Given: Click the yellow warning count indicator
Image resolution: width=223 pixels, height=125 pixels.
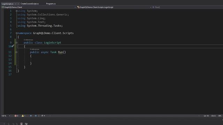Looking at the screenshot, I should 23,116.
